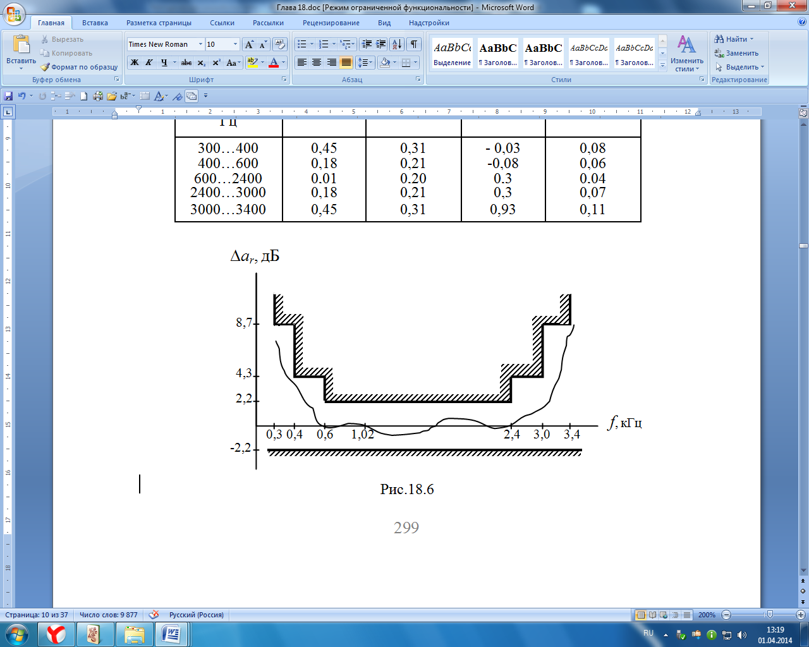Switch to full screen reading view
The width and height of the screenshot is (809, 647).
pos(652,615)
